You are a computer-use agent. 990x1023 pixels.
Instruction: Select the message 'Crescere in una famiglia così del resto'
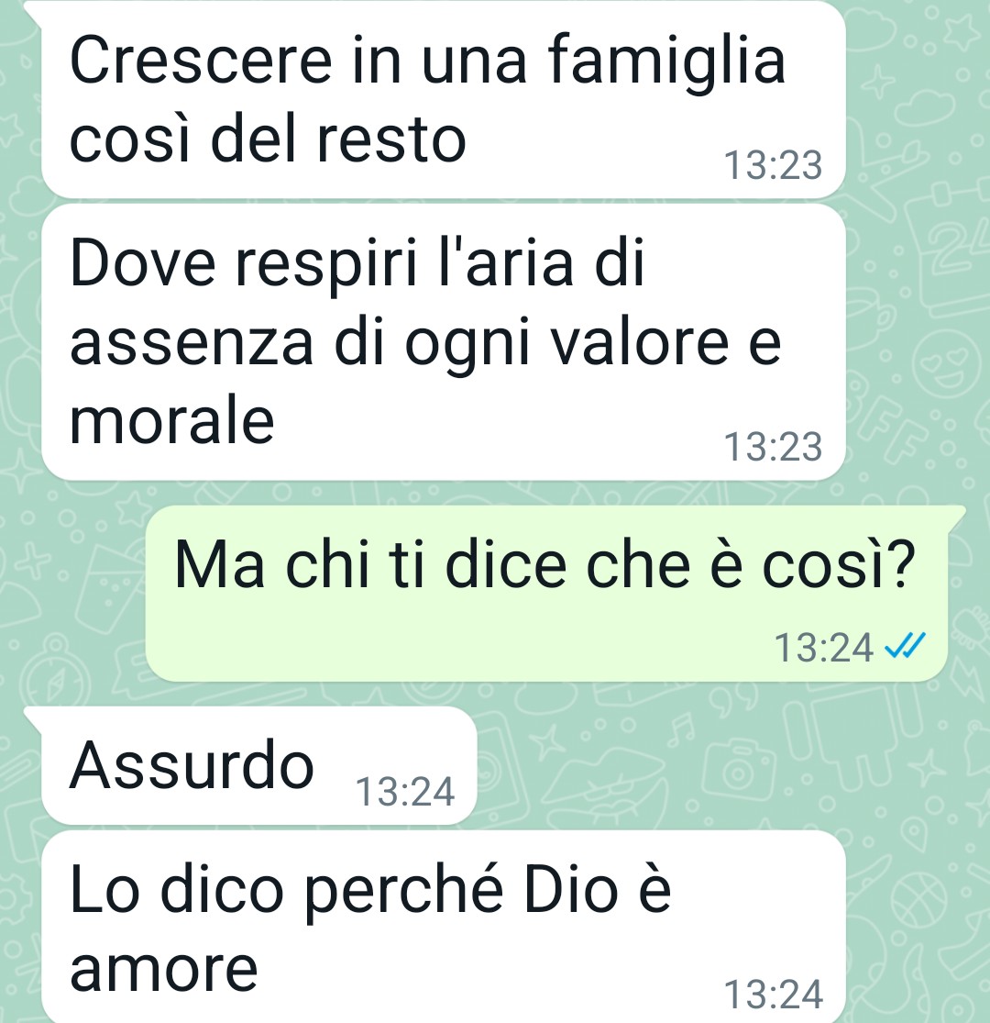coord(443,99)
